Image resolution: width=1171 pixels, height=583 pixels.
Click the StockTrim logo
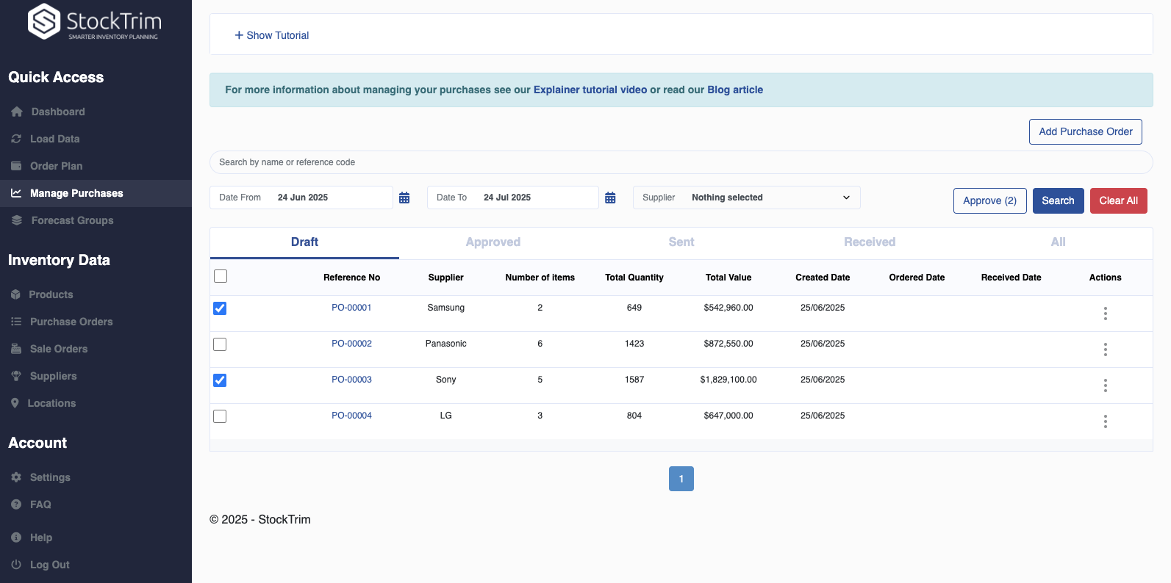coord(94,21)
